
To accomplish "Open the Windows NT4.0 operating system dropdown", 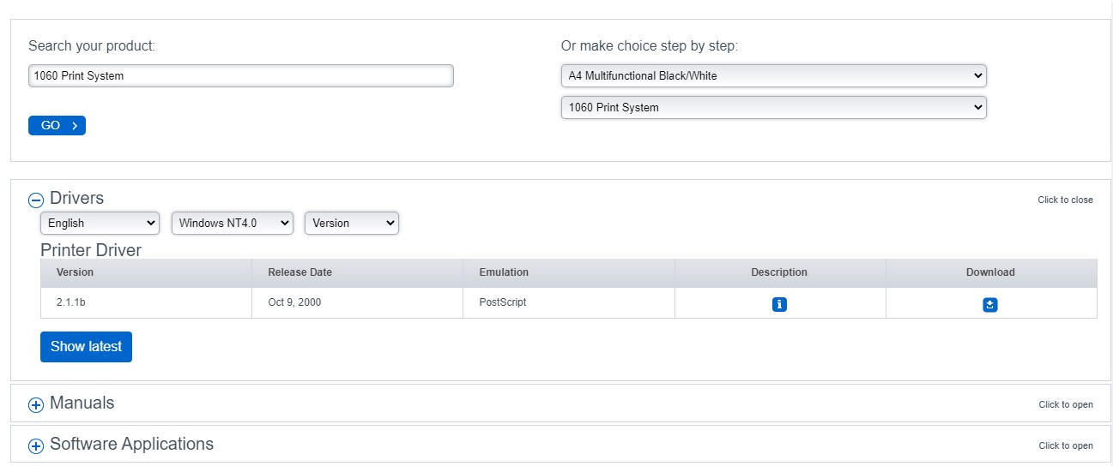I will pos(233,223).
